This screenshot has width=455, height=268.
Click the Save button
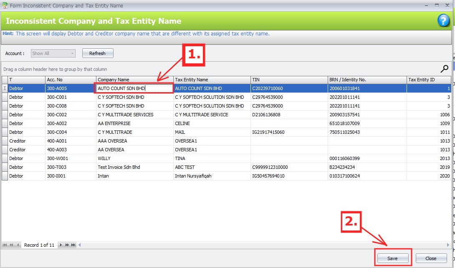point(392,258)
